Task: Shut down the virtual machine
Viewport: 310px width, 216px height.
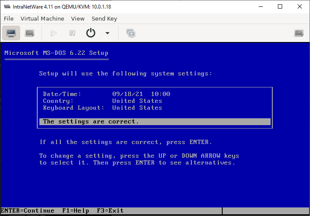Action: (91, 33)
